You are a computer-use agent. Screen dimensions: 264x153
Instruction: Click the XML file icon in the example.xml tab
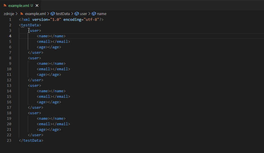pos(5,5)
